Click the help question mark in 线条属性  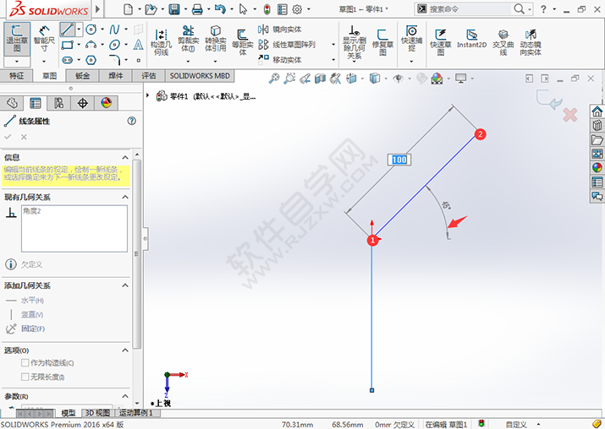131,121
